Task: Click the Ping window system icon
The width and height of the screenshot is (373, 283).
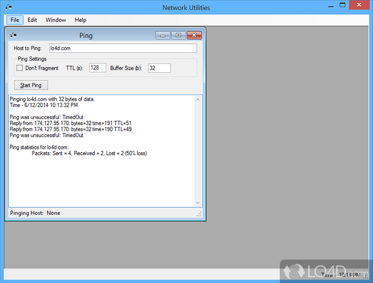Action: tap(14, 35)
